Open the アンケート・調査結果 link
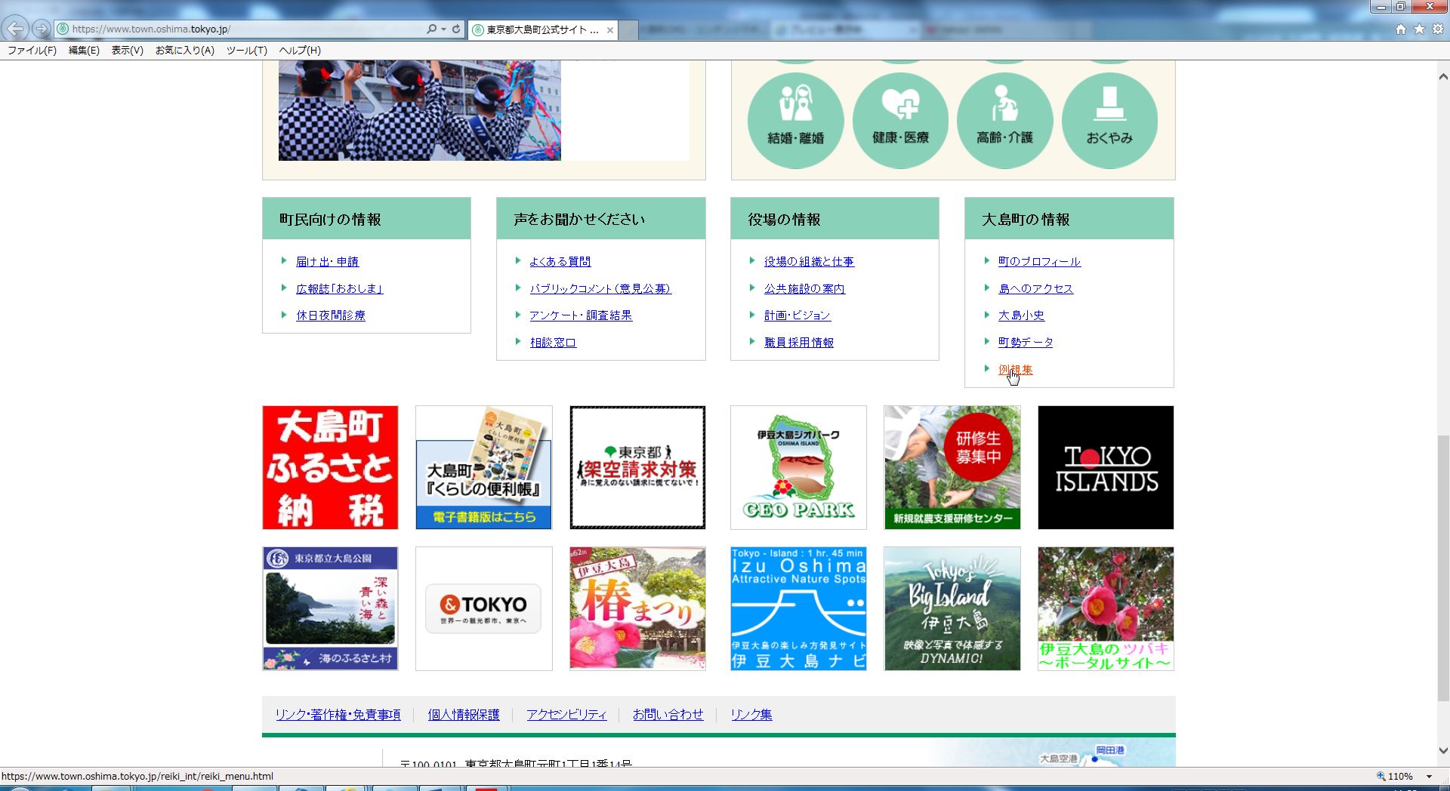1450x791 pixels. (581, 315)
